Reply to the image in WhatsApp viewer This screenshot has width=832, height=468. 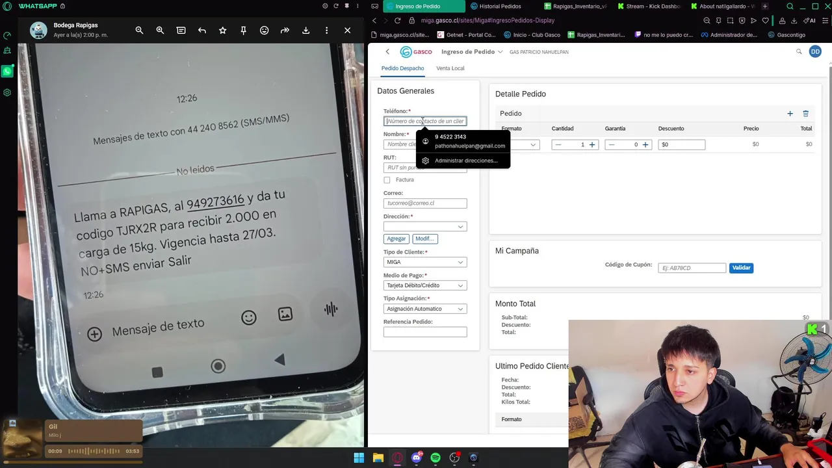tap(202, 31)
